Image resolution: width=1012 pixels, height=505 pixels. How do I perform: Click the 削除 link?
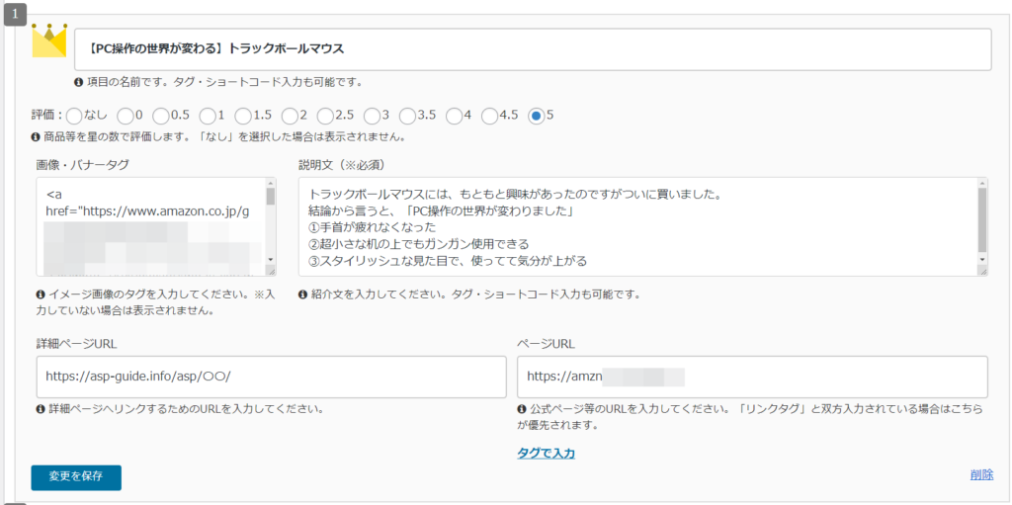pyautogui.click(x=981, y=475)
